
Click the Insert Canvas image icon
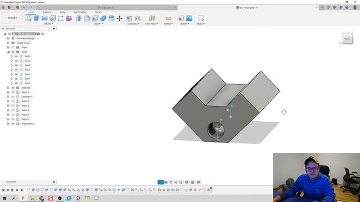189,18
